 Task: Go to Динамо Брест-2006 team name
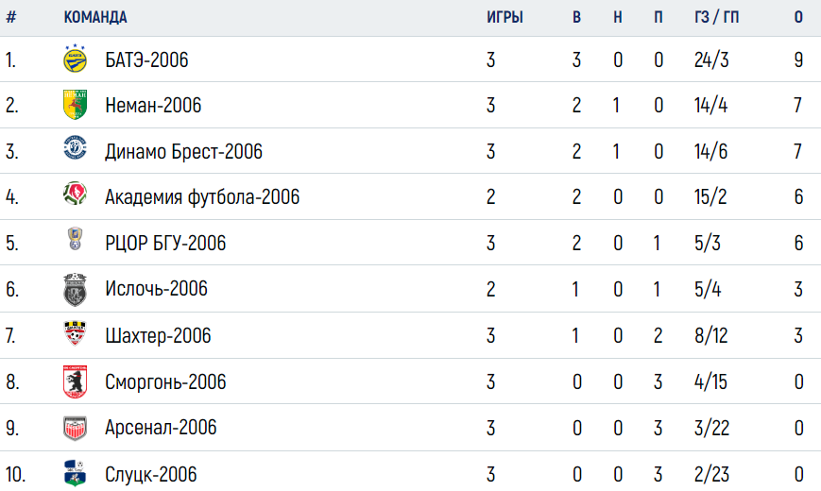point(184,151)
